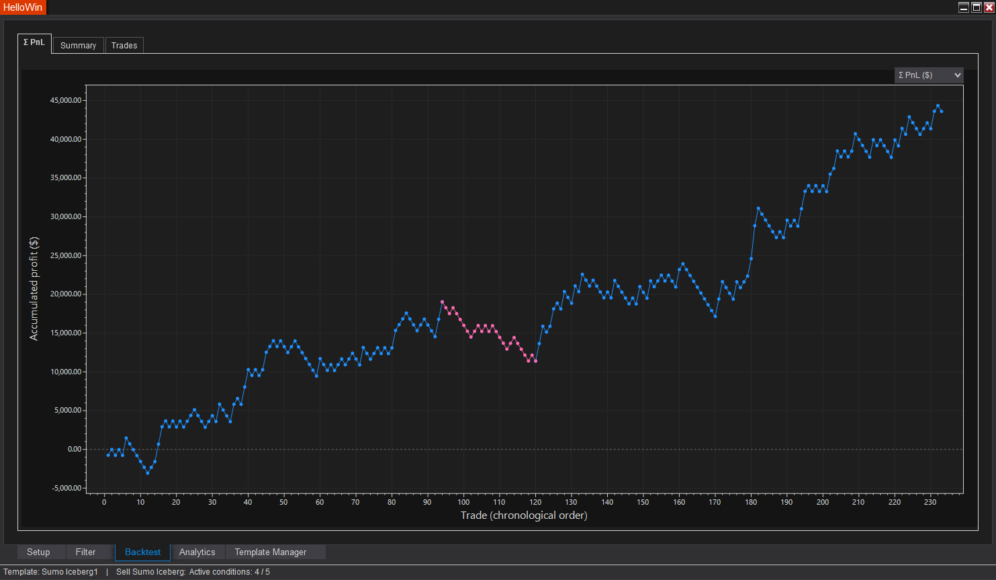
Task: Select the Backtest bottom tab
Action: [142, 552]
